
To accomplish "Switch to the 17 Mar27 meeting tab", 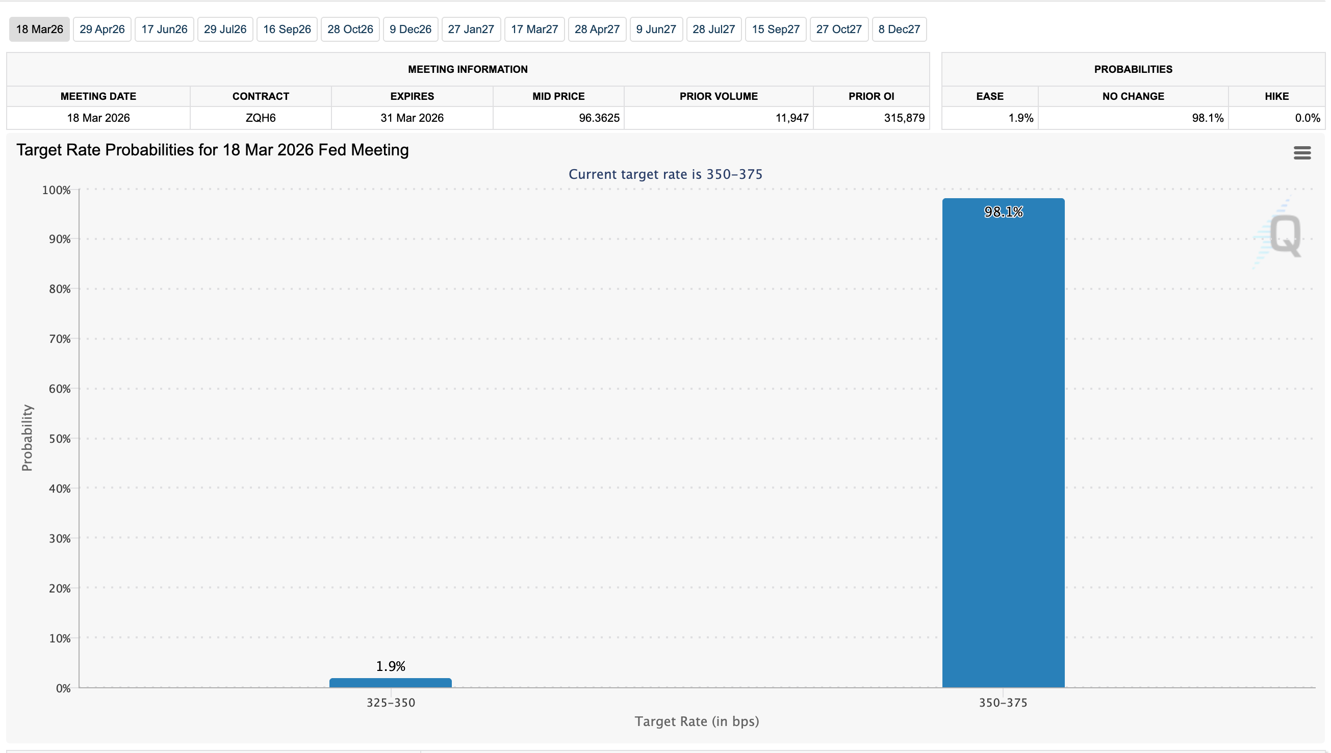I will coord(534,30).
